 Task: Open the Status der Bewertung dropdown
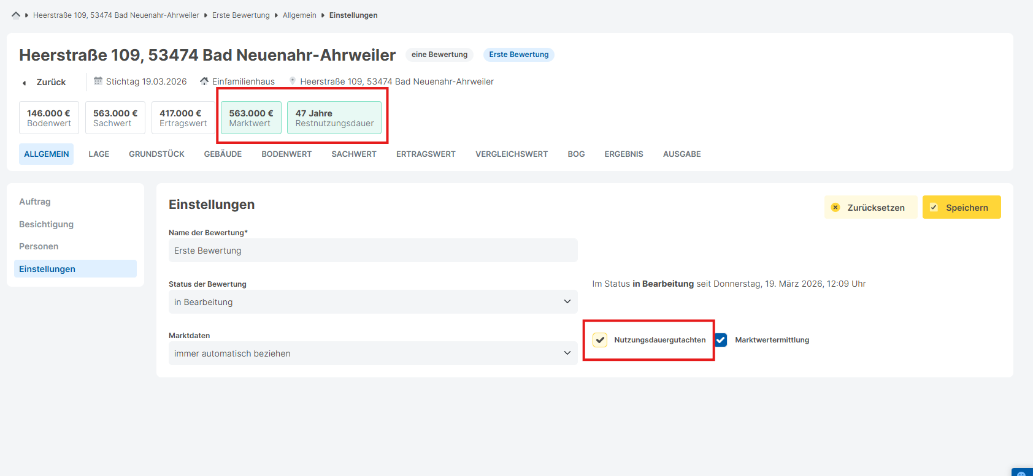373,302
